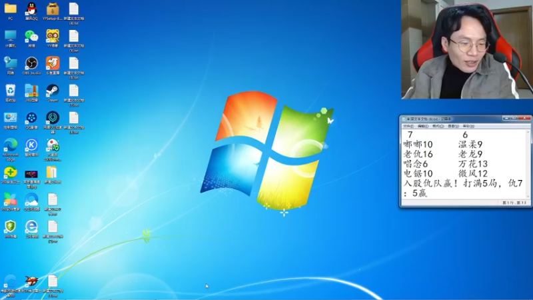Image resolution: width=533 pixels, height=300 pixels.
Task: Launch the game shortcut with green 10 badge
Action: tap(53, 149)
